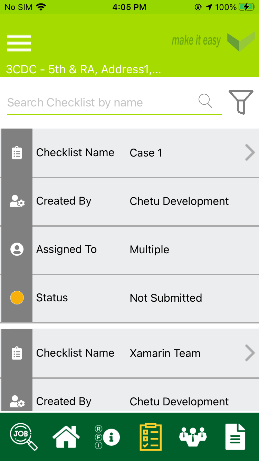Viewport: 259px width, 461px height.
Task: Open the checklist filter funnel
Action: 241,102
